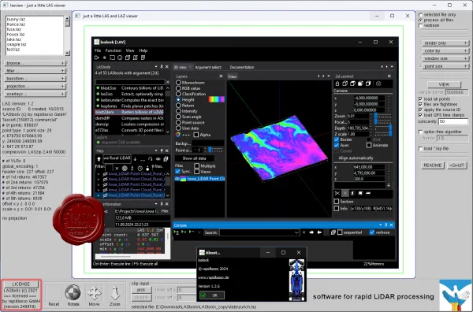Switch to the 'Argument select' tab
The width and height of the screenshot is (473, 312).
(208, 67)
